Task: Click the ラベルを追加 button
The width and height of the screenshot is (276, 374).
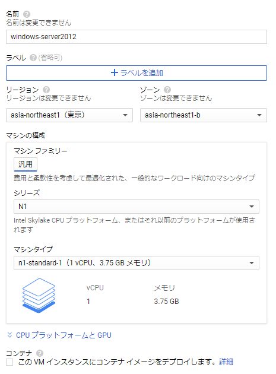Action: point(137,73)
